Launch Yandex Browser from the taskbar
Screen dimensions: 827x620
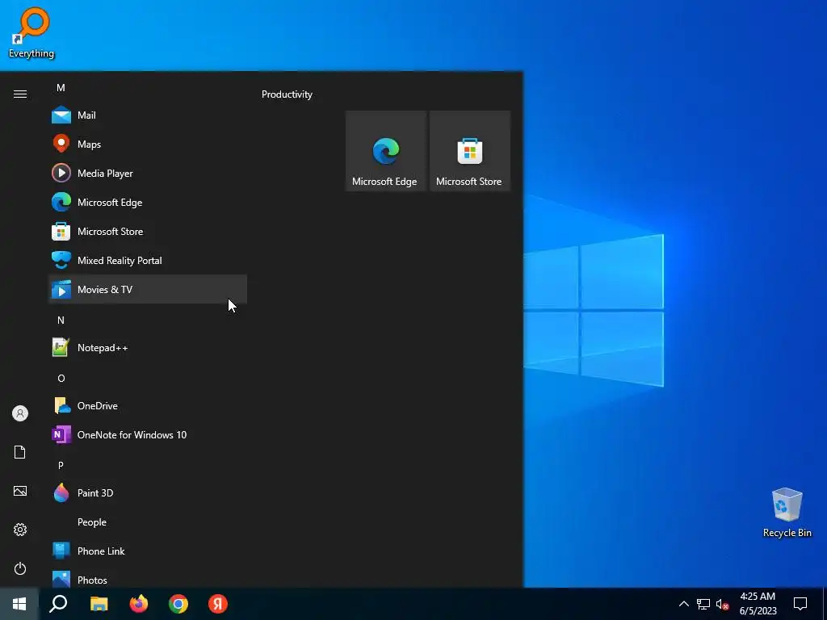[218, 604]
